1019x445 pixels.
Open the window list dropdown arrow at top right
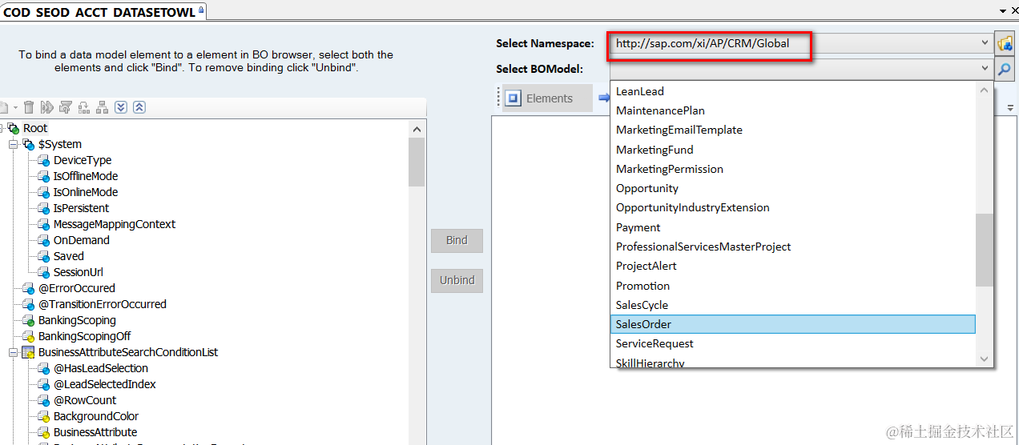[x=1003, y=10]
